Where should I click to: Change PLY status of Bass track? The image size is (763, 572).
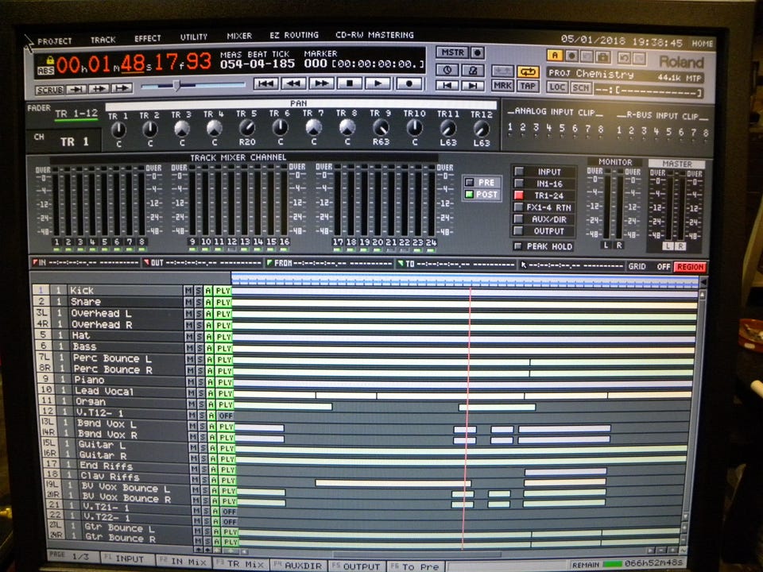click(223, 348)
